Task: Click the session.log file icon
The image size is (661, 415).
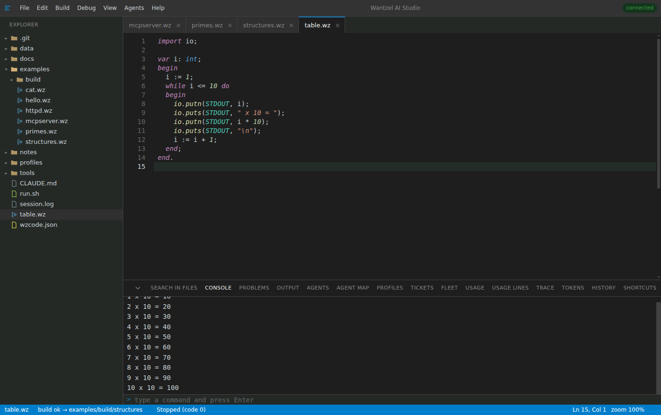Action: [x=14, y=204]
